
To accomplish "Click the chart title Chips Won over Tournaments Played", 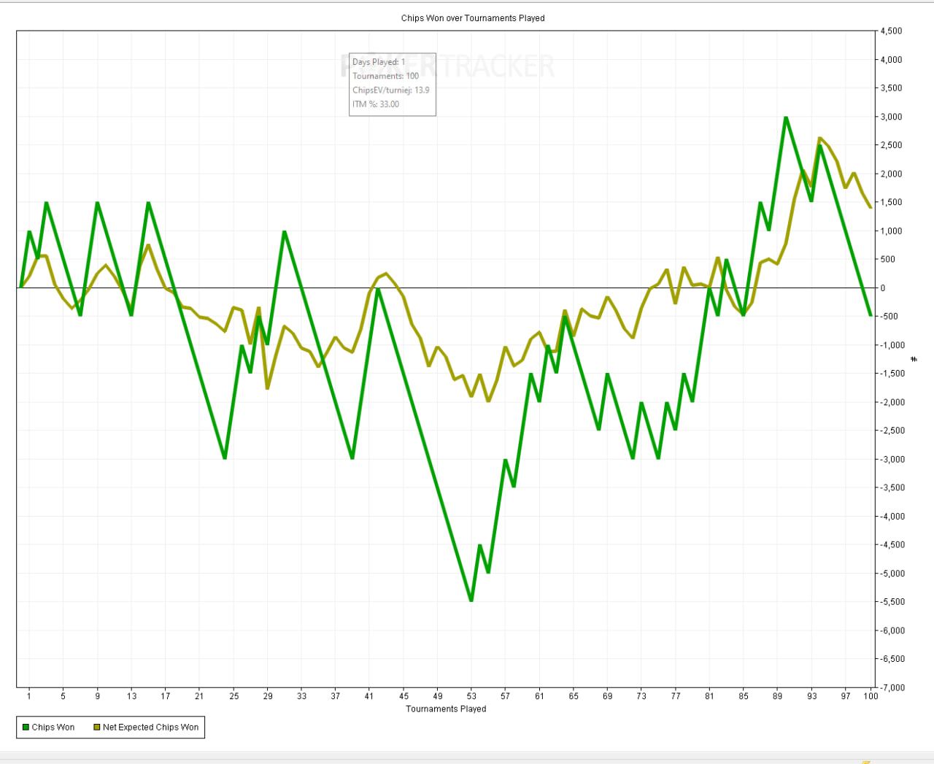I will click(x=473, y=18).
